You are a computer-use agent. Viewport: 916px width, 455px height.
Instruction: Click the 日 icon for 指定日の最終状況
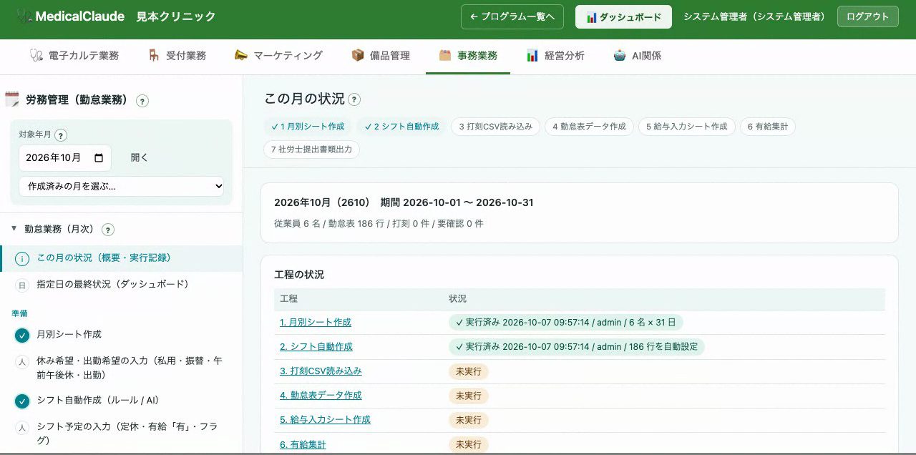pyautogui.click(x=22, y=285)
